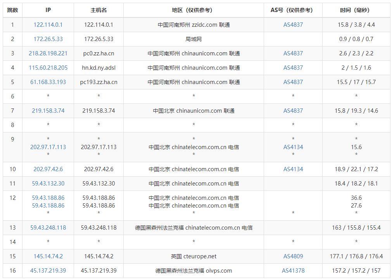392x280 pixels.
Task: Select hostname cell 145.14.74.2
Action: coord(98,256)
